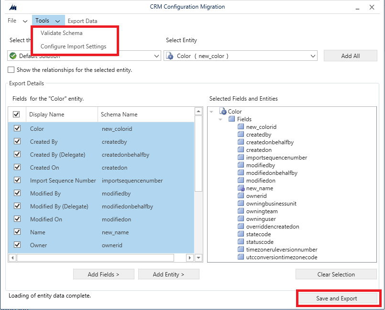Click the ownerid field icon in tree

pos(242,196)
